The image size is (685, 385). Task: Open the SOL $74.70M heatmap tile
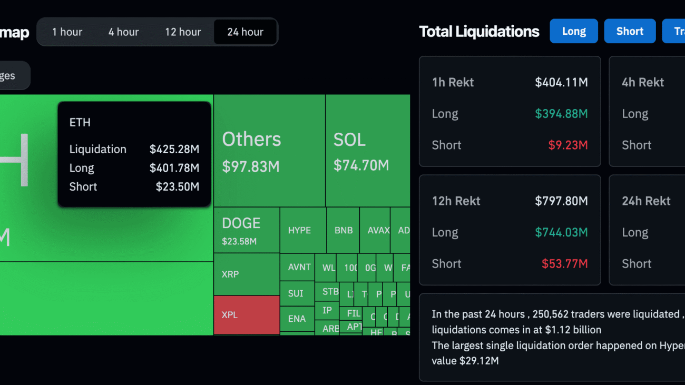tap(367, 151)
